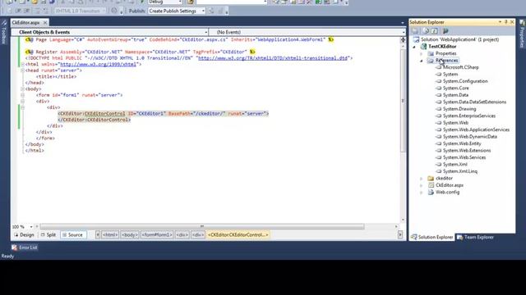Click breadcrumb scroll-right arrow
This screenshot has width=526, height=295.
click(x=400, y=235)
